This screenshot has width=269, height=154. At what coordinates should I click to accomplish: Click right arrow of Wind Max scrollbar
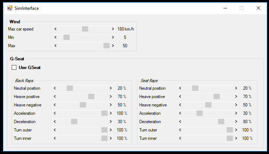click(x=113, y=46)
